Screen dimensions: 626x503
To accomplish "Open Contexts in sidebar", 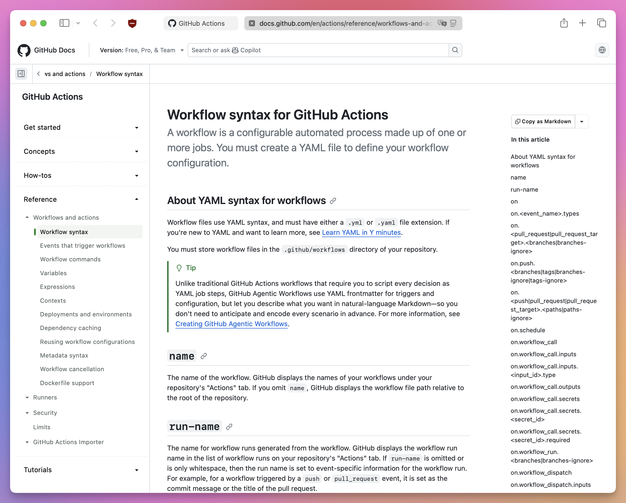I will (53, 300).
